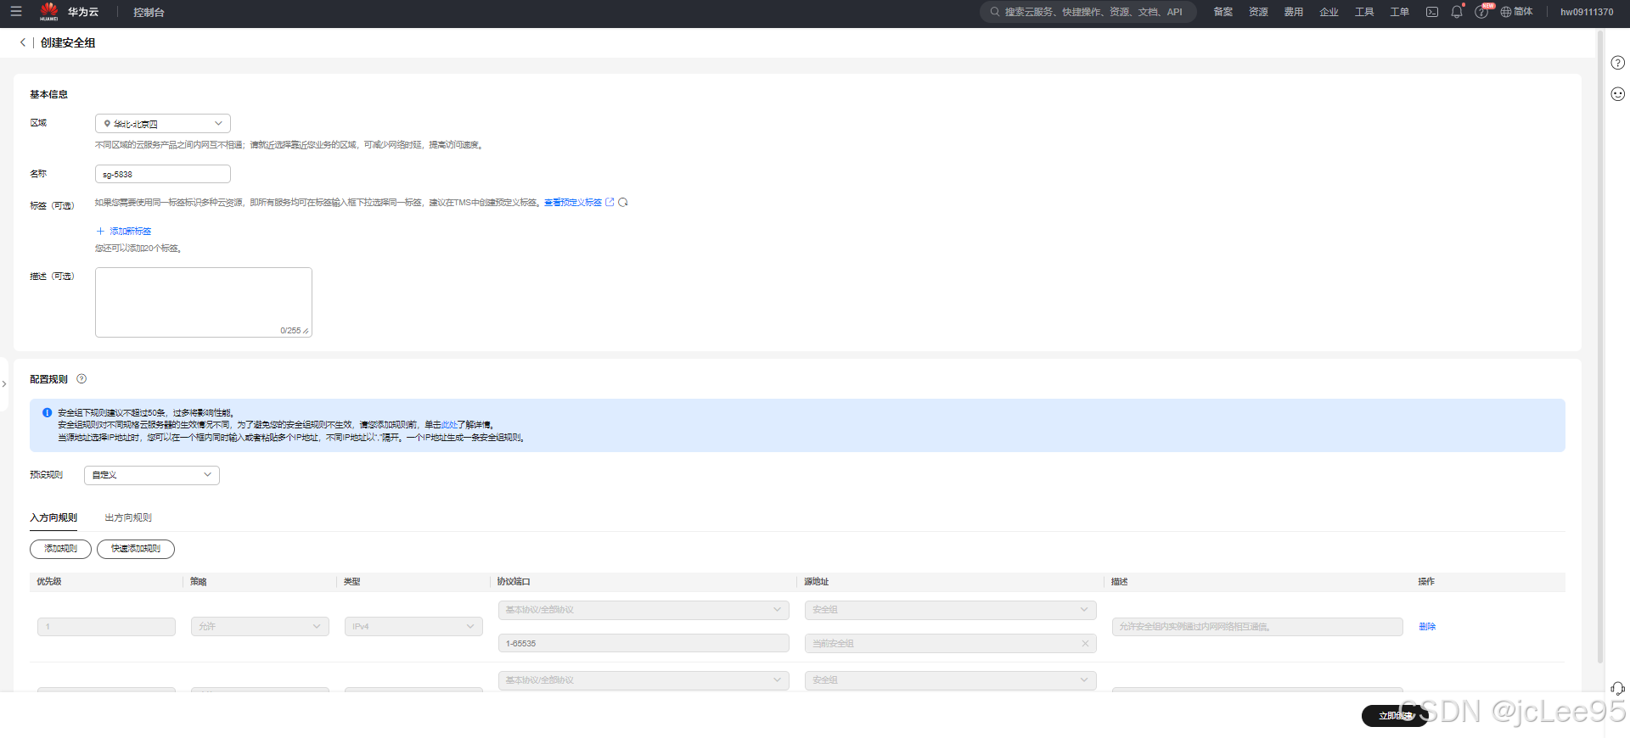Click the 配置规则 help question icon

pos(81,379)
